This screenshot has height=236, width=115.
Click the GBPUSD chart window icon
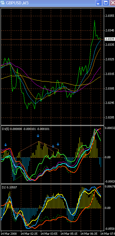(x=3, y=2)
